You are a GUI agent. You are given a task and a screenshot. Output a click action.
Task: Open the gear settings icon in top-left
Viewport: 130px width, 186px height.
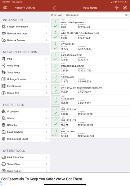[5, 8]
